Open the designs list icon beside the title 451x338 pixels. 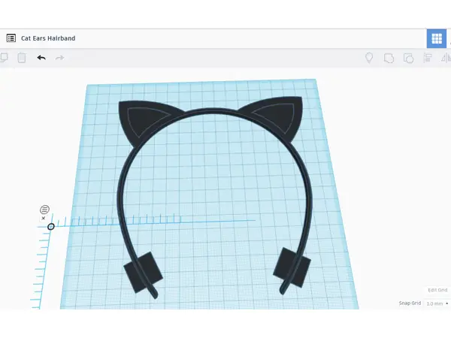pyautogui.click(x=11, y=38)
